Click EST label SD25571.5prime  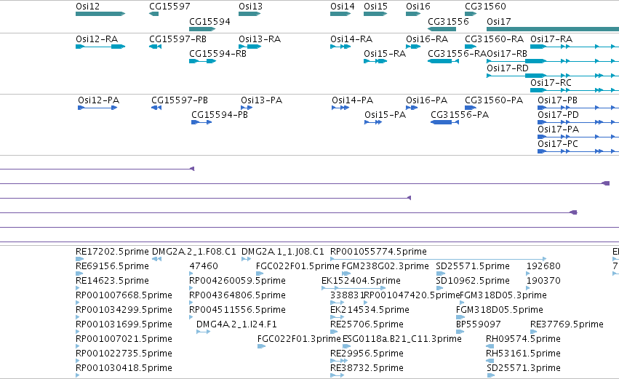tap(473, 266)
